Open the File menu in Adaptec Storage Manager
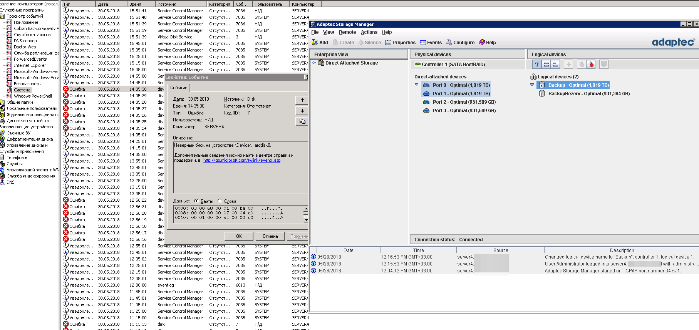This screenshot has width=699, height=330. (x=315, y=32)
